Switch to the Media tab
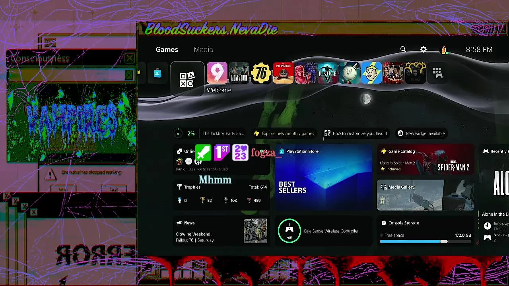509x286 pixels. 203,49
